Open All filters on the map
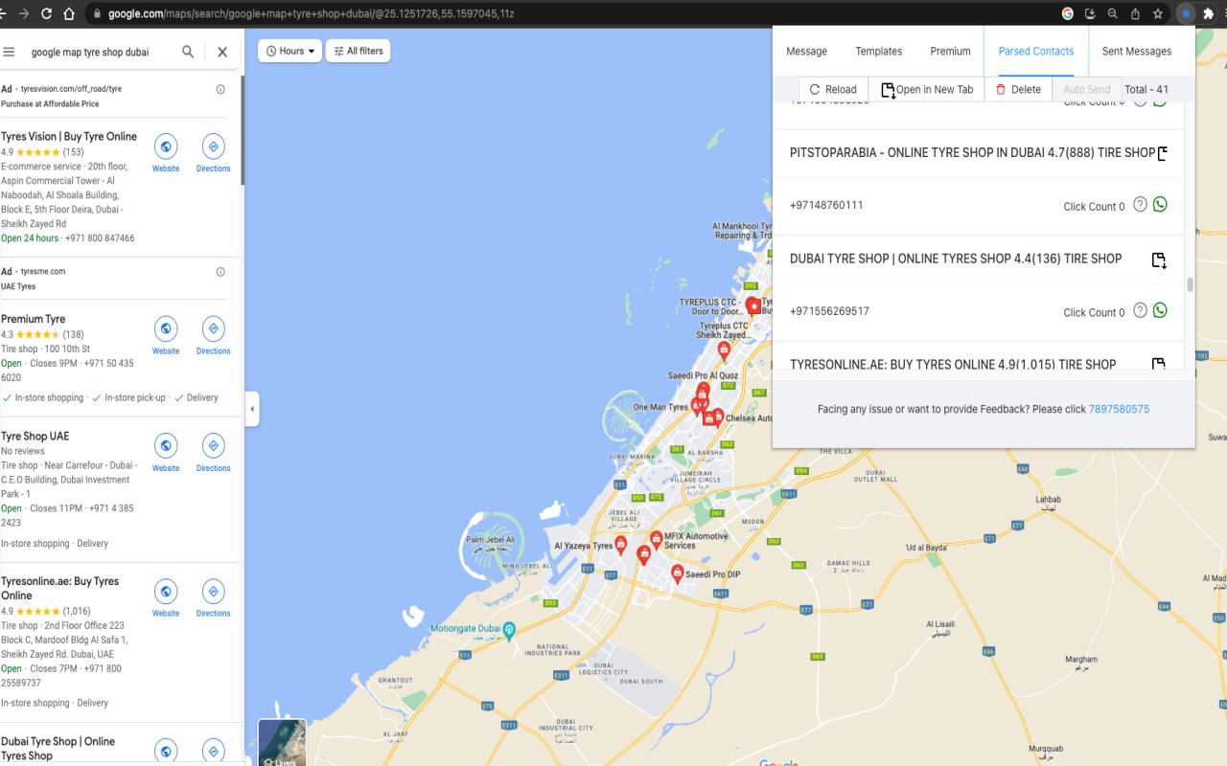This screenshot has width=1227, height=766. click(x=358, y=51)
